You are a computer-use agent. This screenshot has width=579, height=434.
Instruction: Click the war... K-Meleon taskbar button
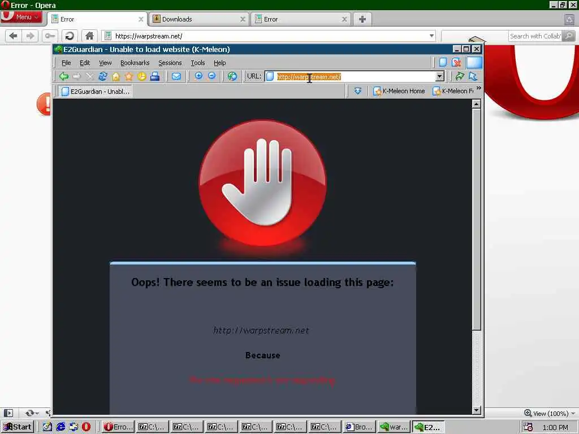click(394, 427)
